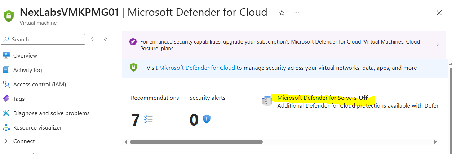The height and width of the screenshot is (154, 452).
Task: Toggle expand/collapse all menu groups arrows
Action: (92, 39)
